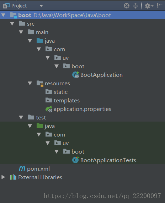This screenshot has width=165, height=203.
Task: Select the BootApplicationTests class name
Action: click(x=108, y=160)
